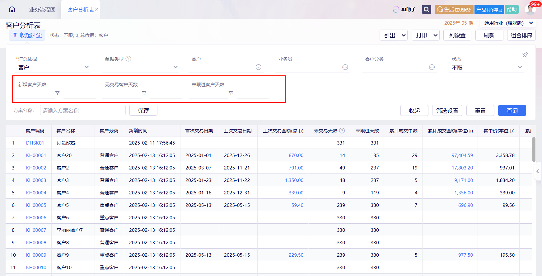Show help for 未交易天数 column
542x276 pixels.
coord(342,131)
